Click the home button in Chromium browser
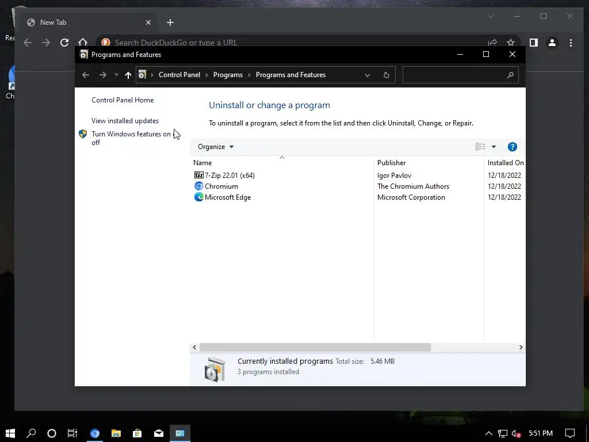Screen dimensions: 589x442 click(83, 43)
